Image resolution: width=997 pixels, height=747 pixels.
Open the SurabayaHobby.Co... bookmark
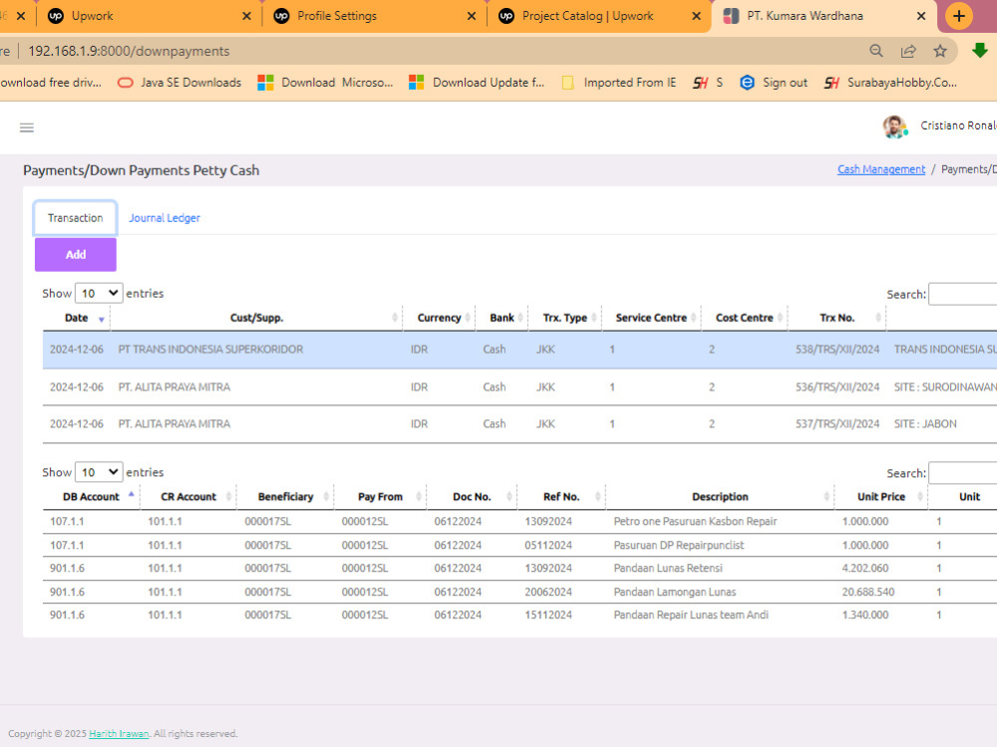[x=890, y=83]
